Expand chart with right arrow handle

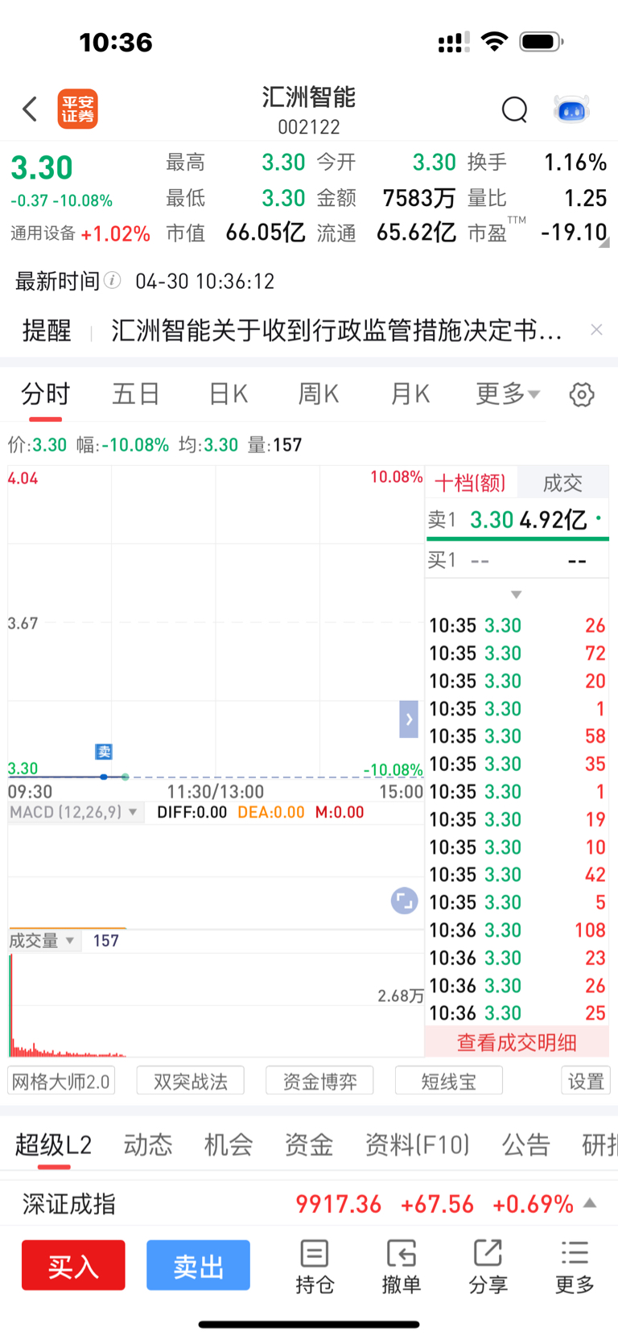(409, 719)
